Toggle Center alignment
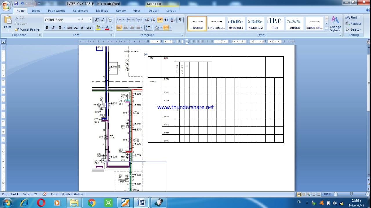Image resolution: width=371 pixels, height=208 pixels. [126, 28]
